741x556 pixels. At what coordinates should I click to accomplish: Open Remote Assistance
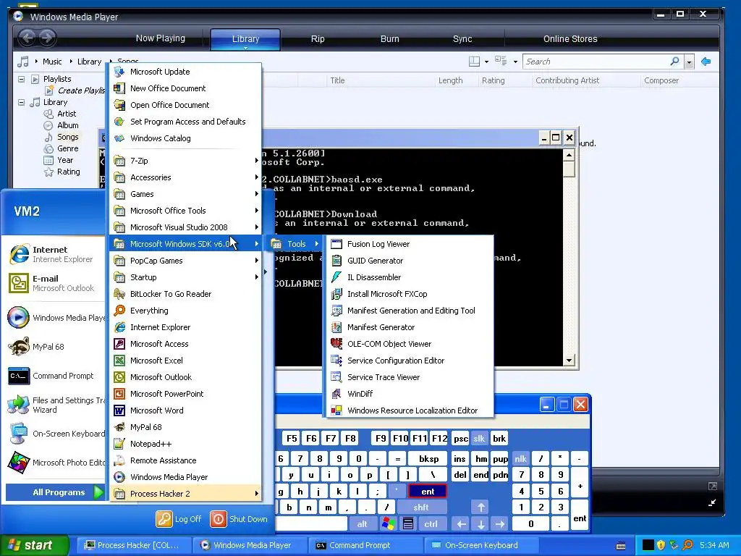tap(186, 460)
